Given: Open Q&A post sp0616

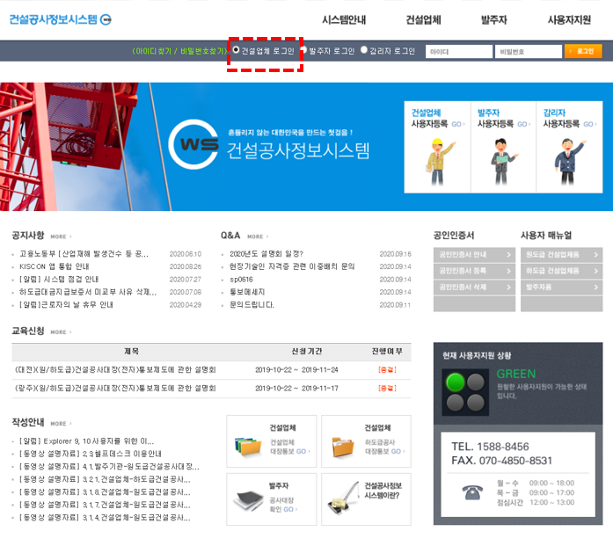Looking at the screenshot, I should [x=241, y=280].
